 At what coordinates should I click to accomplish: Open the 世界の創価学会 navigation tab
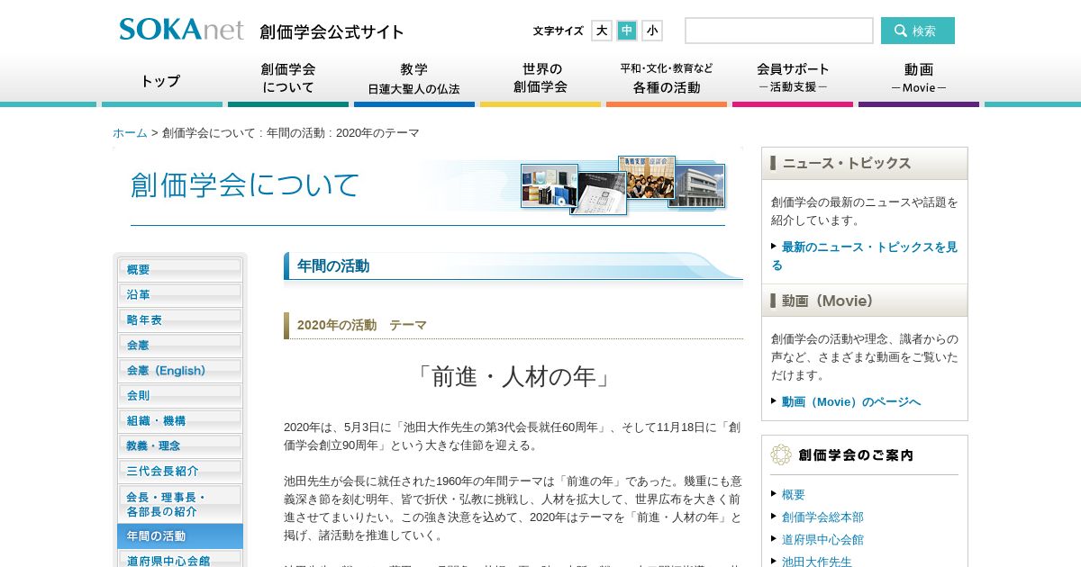(x=540, y=81)
